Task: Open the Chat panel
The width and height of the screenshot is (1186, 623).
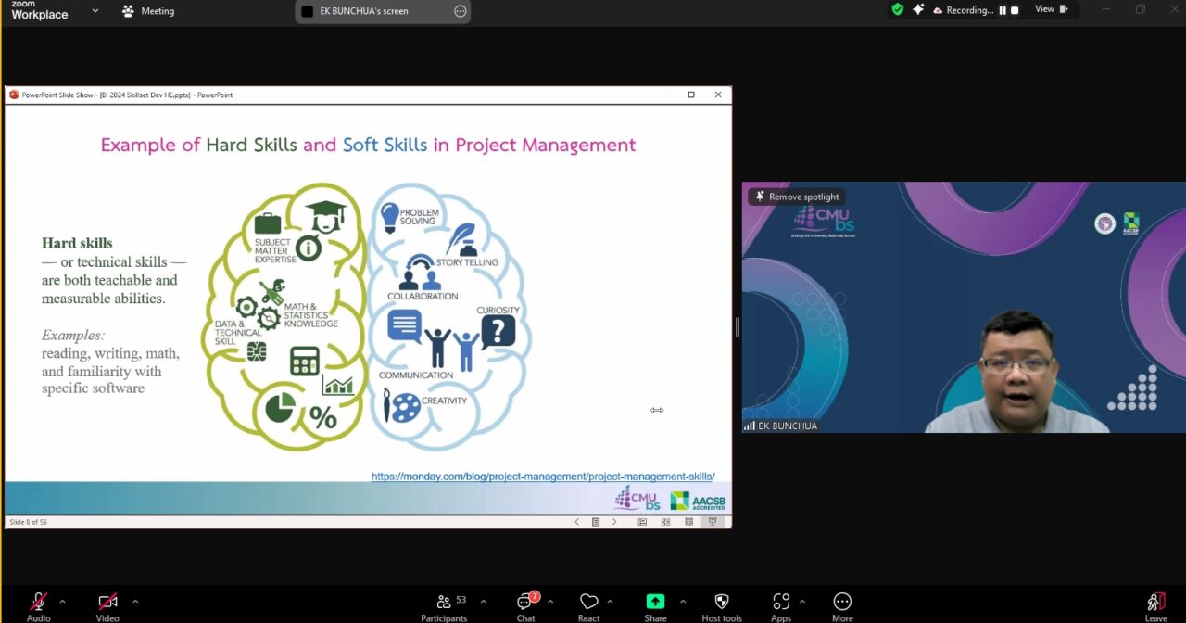Action: pyautogui.click(x=525, y=604)
